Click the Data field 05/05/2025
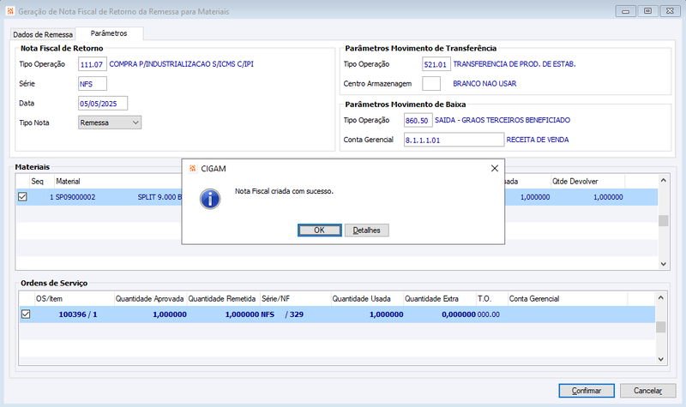This screenshot has height=407, width=686. pyautogui.click(x=103, y=104)
